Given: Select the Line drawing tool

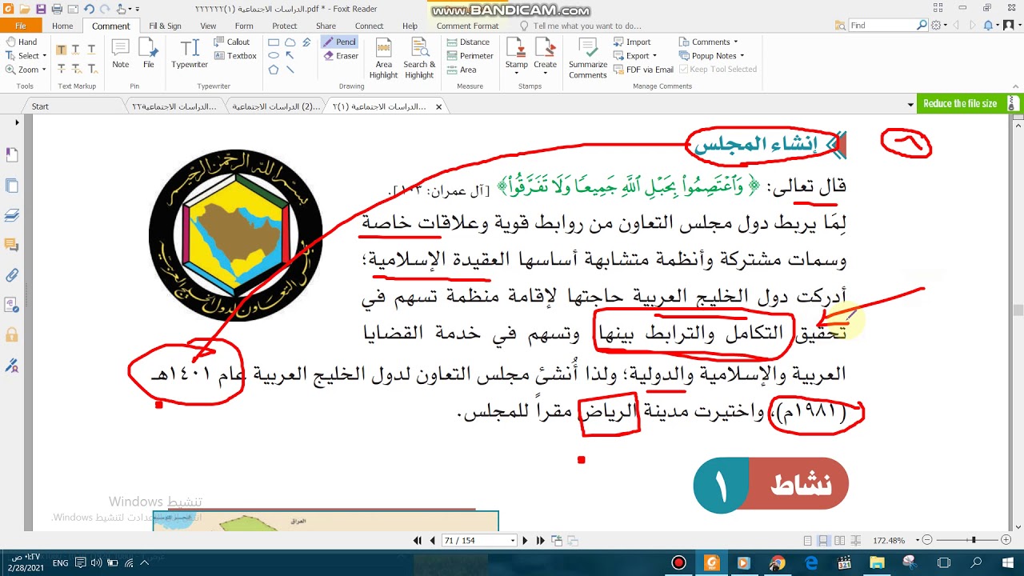Looking at the screenshot, I should (290, 70).
